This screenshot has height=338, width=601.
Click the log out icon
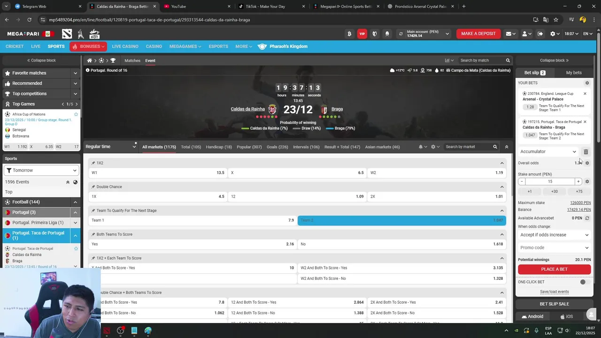click(540, 34)
